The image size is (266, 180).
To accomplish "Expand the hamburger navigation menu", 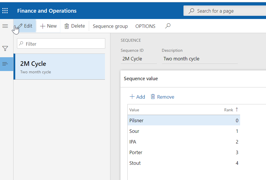I will click(5, 26).
